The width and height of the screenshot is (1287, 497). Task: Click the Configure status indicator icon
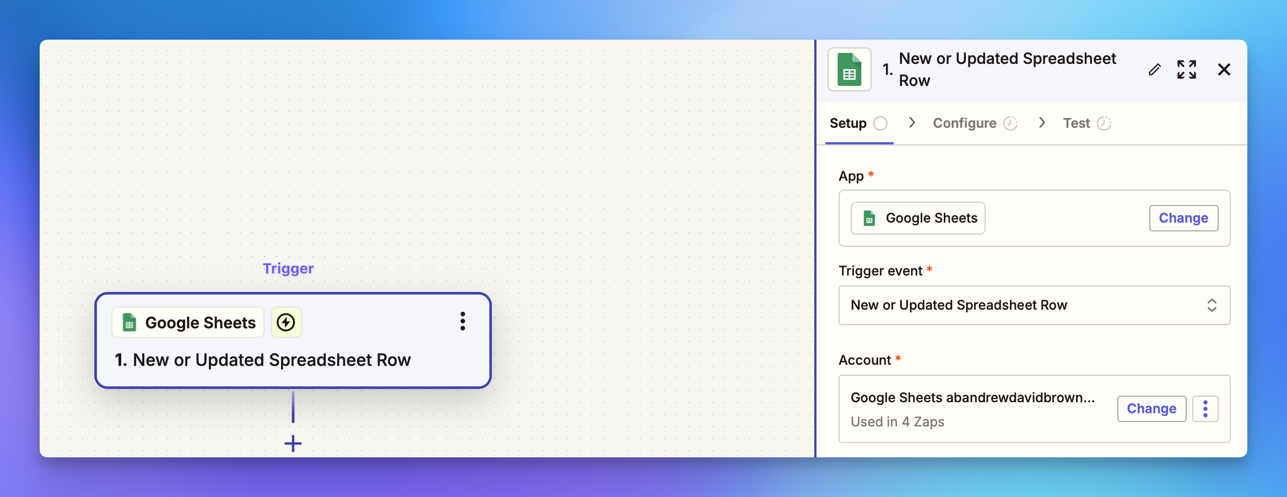click(1010, 123)
